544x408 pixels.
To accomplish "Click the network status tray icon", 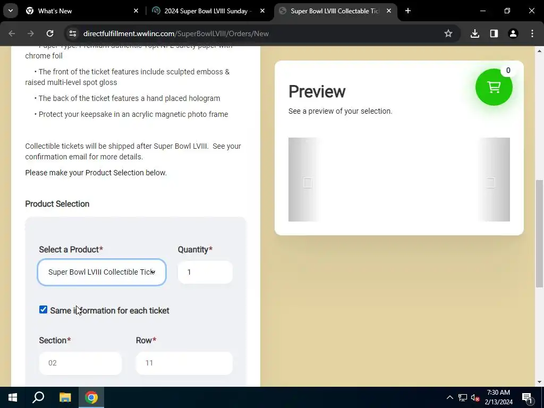I will point(463,397).
